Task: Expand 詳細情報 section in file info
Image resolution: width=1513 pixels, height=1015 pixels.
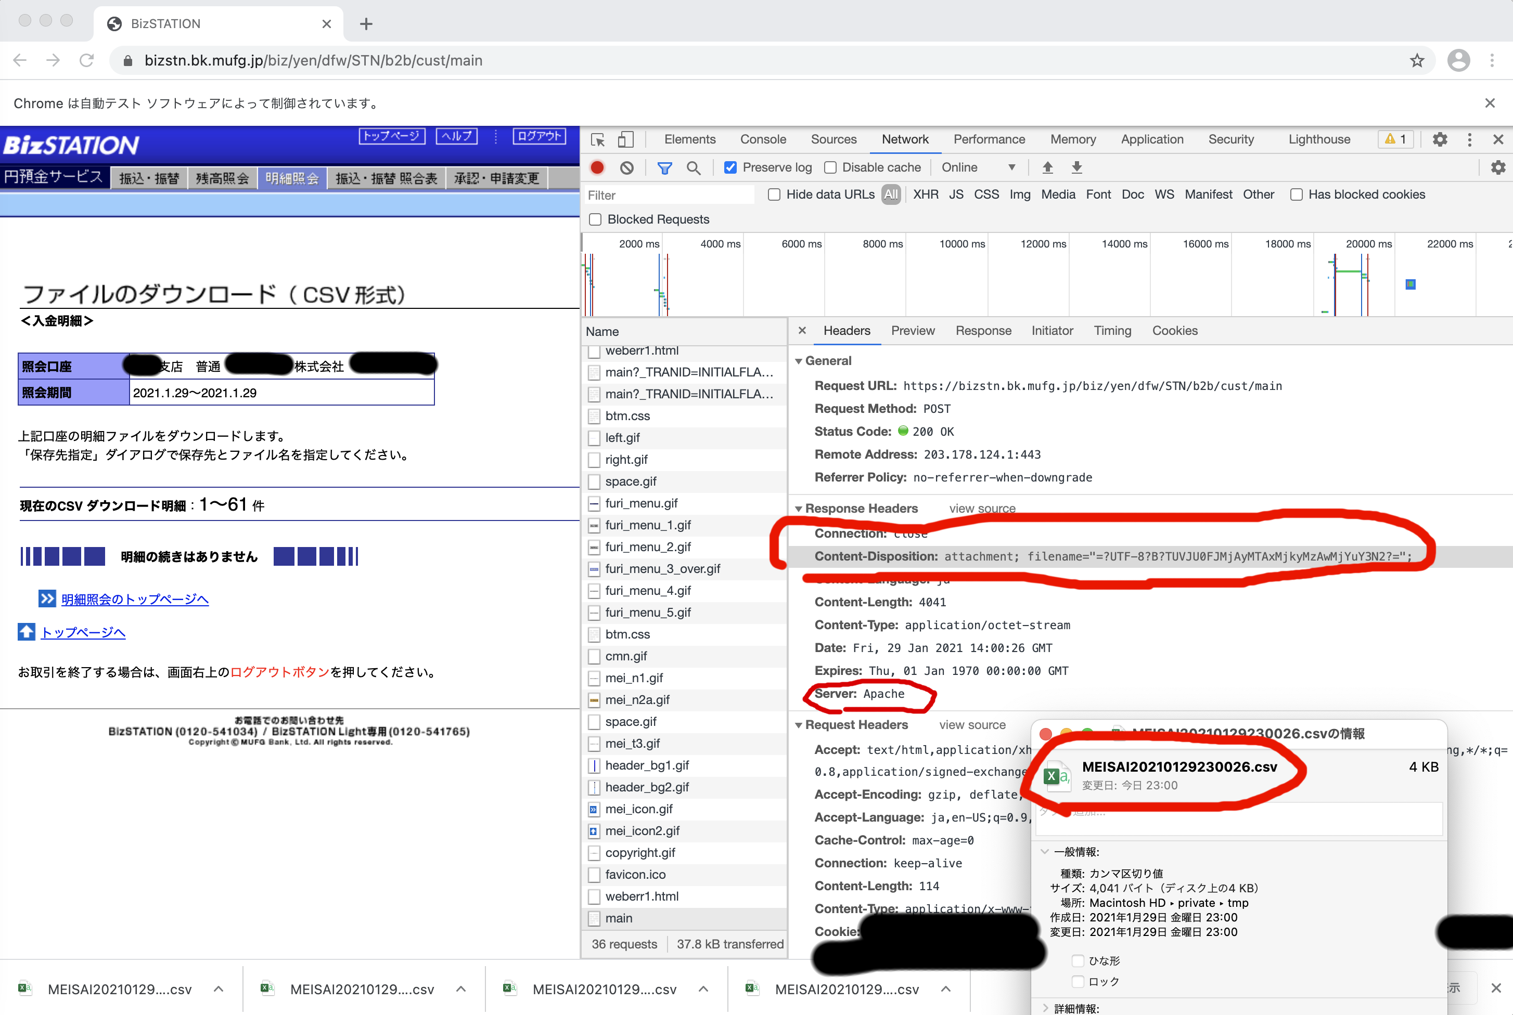Action: point(1044,1008)
